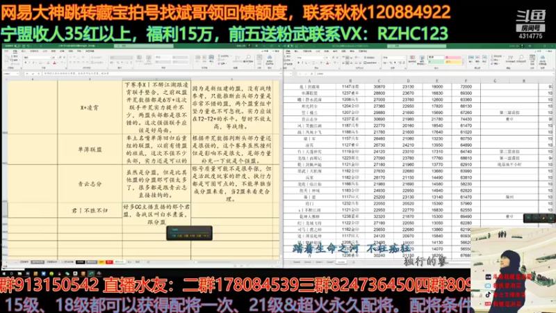
Task: Open File Explorer folder icon on taskbar
Action: pyautogui.click(x=19, y=273)
